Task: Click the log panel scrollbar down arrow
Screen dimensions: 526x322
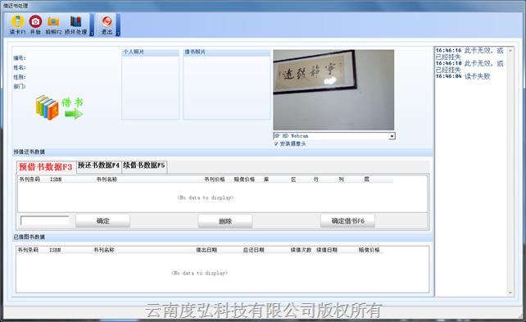Action: tap(510, 293)
